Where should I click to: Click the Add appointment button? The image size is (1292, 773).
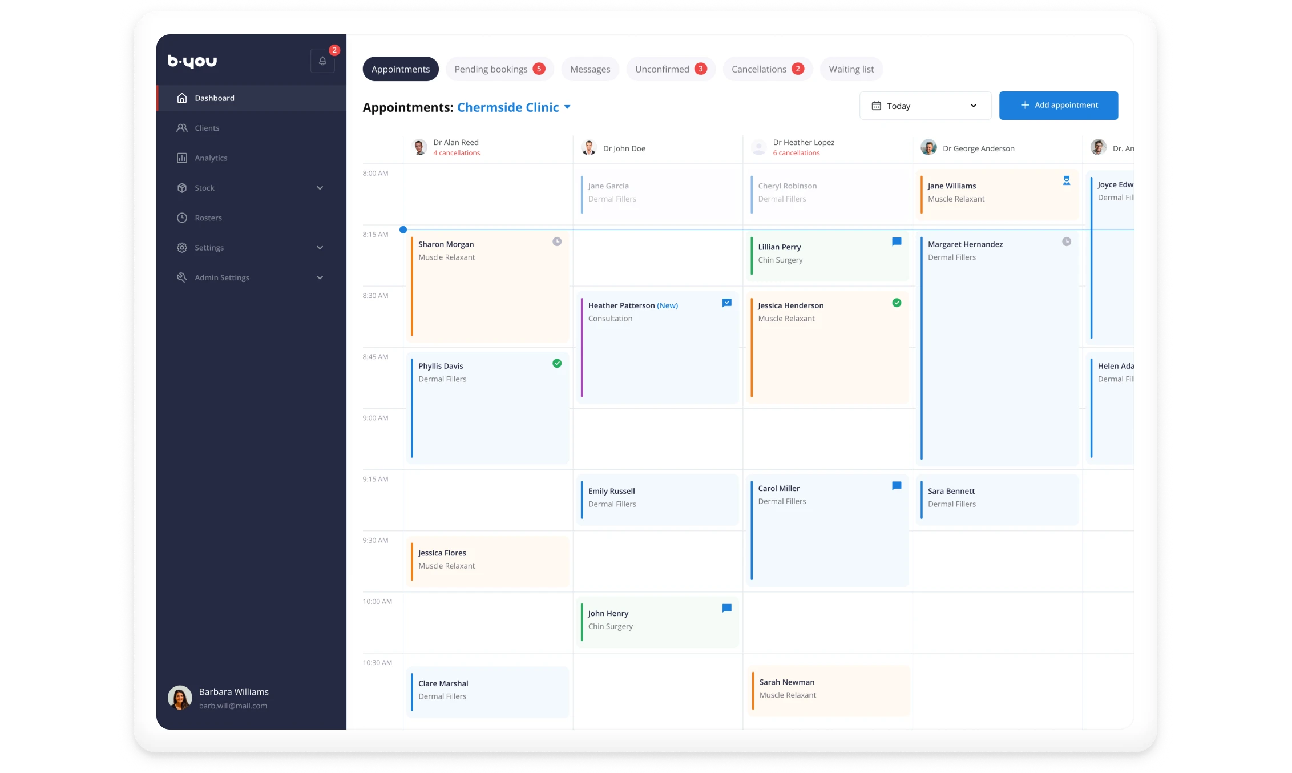pyautogui.click(x=1059, y=106)
